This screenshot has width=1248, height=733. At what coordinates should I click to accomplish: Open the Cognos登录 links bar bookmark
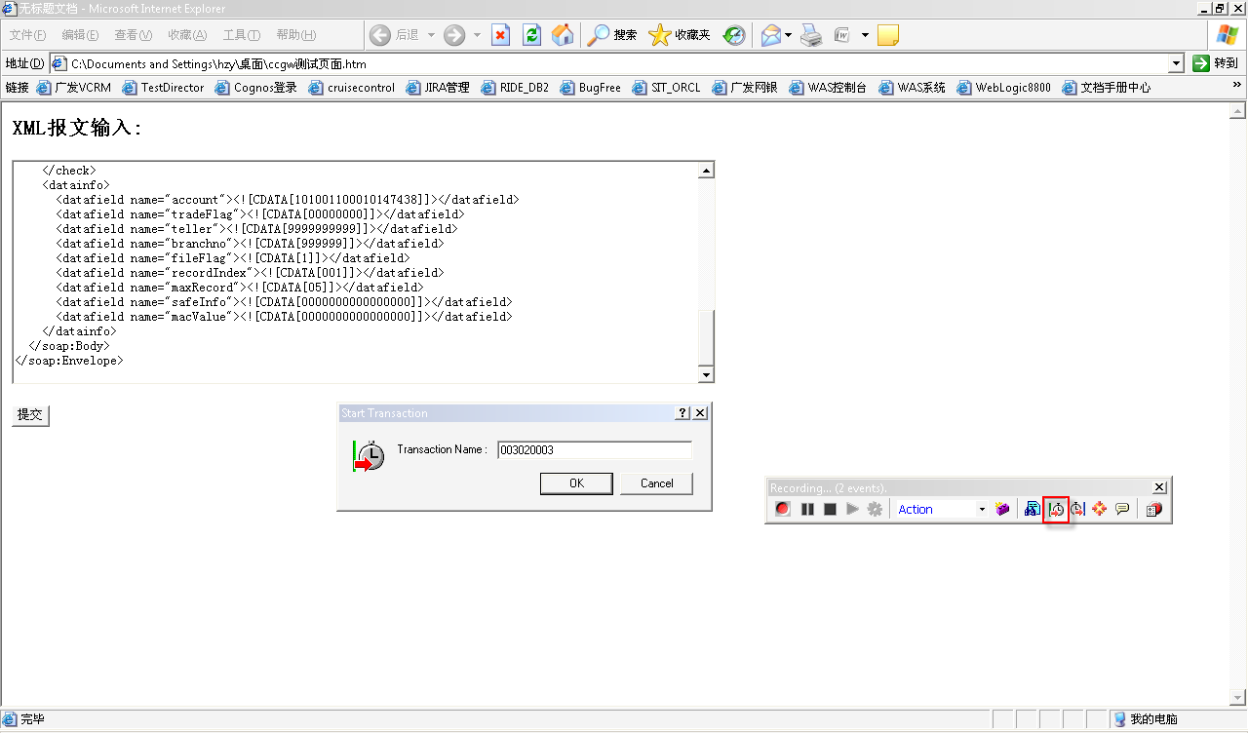pos(255,88)
